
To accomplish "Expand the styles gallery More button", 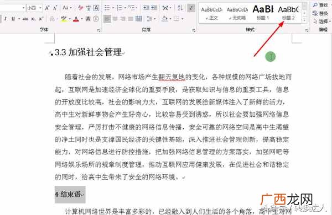I will (305, 20).
